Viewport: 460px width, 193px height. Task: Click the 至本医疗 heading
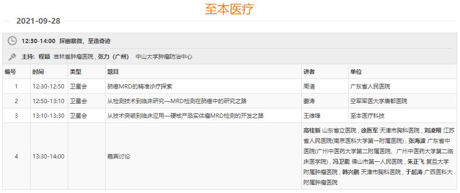[230, 9]
